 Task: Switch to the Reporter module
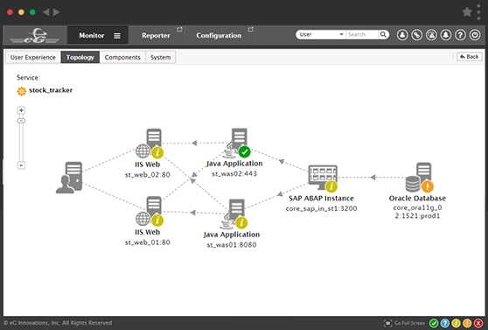(x=156, y=36)
